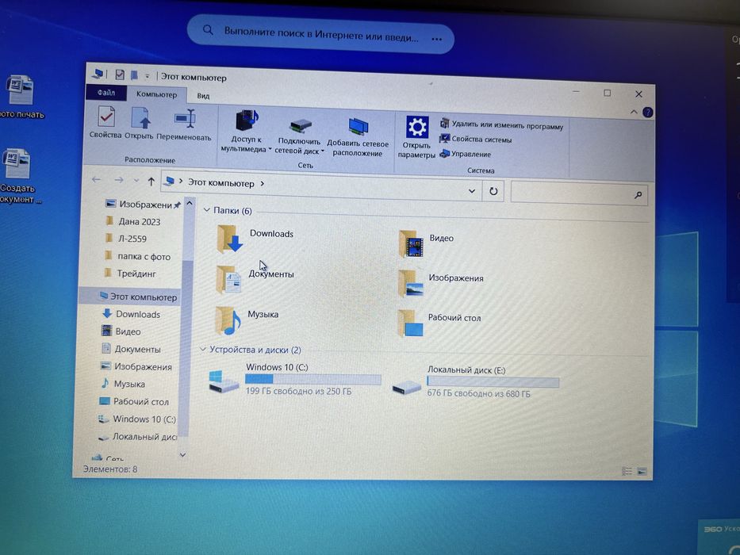Click quick access new folder icon
This screenshot has width=740, height=555.
click(x=134, y=75)
